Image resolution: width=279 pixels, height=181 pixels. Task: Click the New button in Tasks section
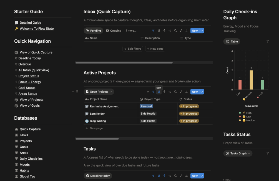click(195, 176)
